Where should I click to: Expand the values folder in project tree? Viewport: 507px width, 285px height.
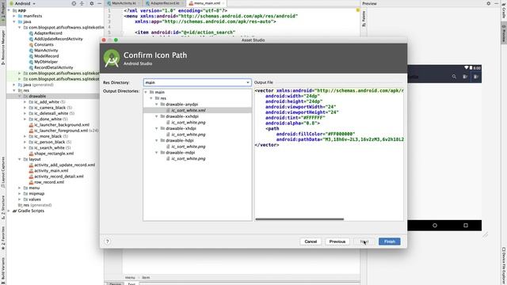tap(19, 199)
